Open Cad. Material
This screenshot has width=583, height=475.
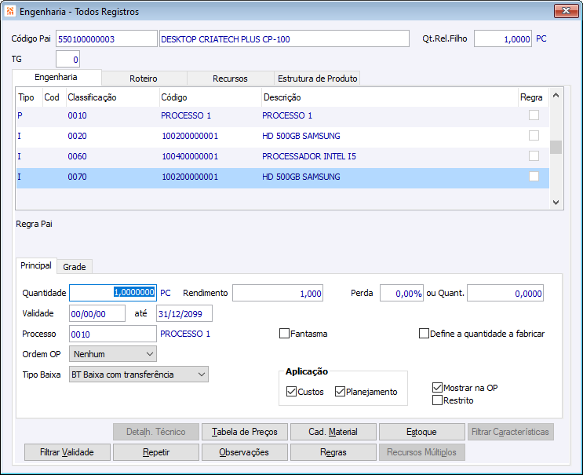coord(333,432)
